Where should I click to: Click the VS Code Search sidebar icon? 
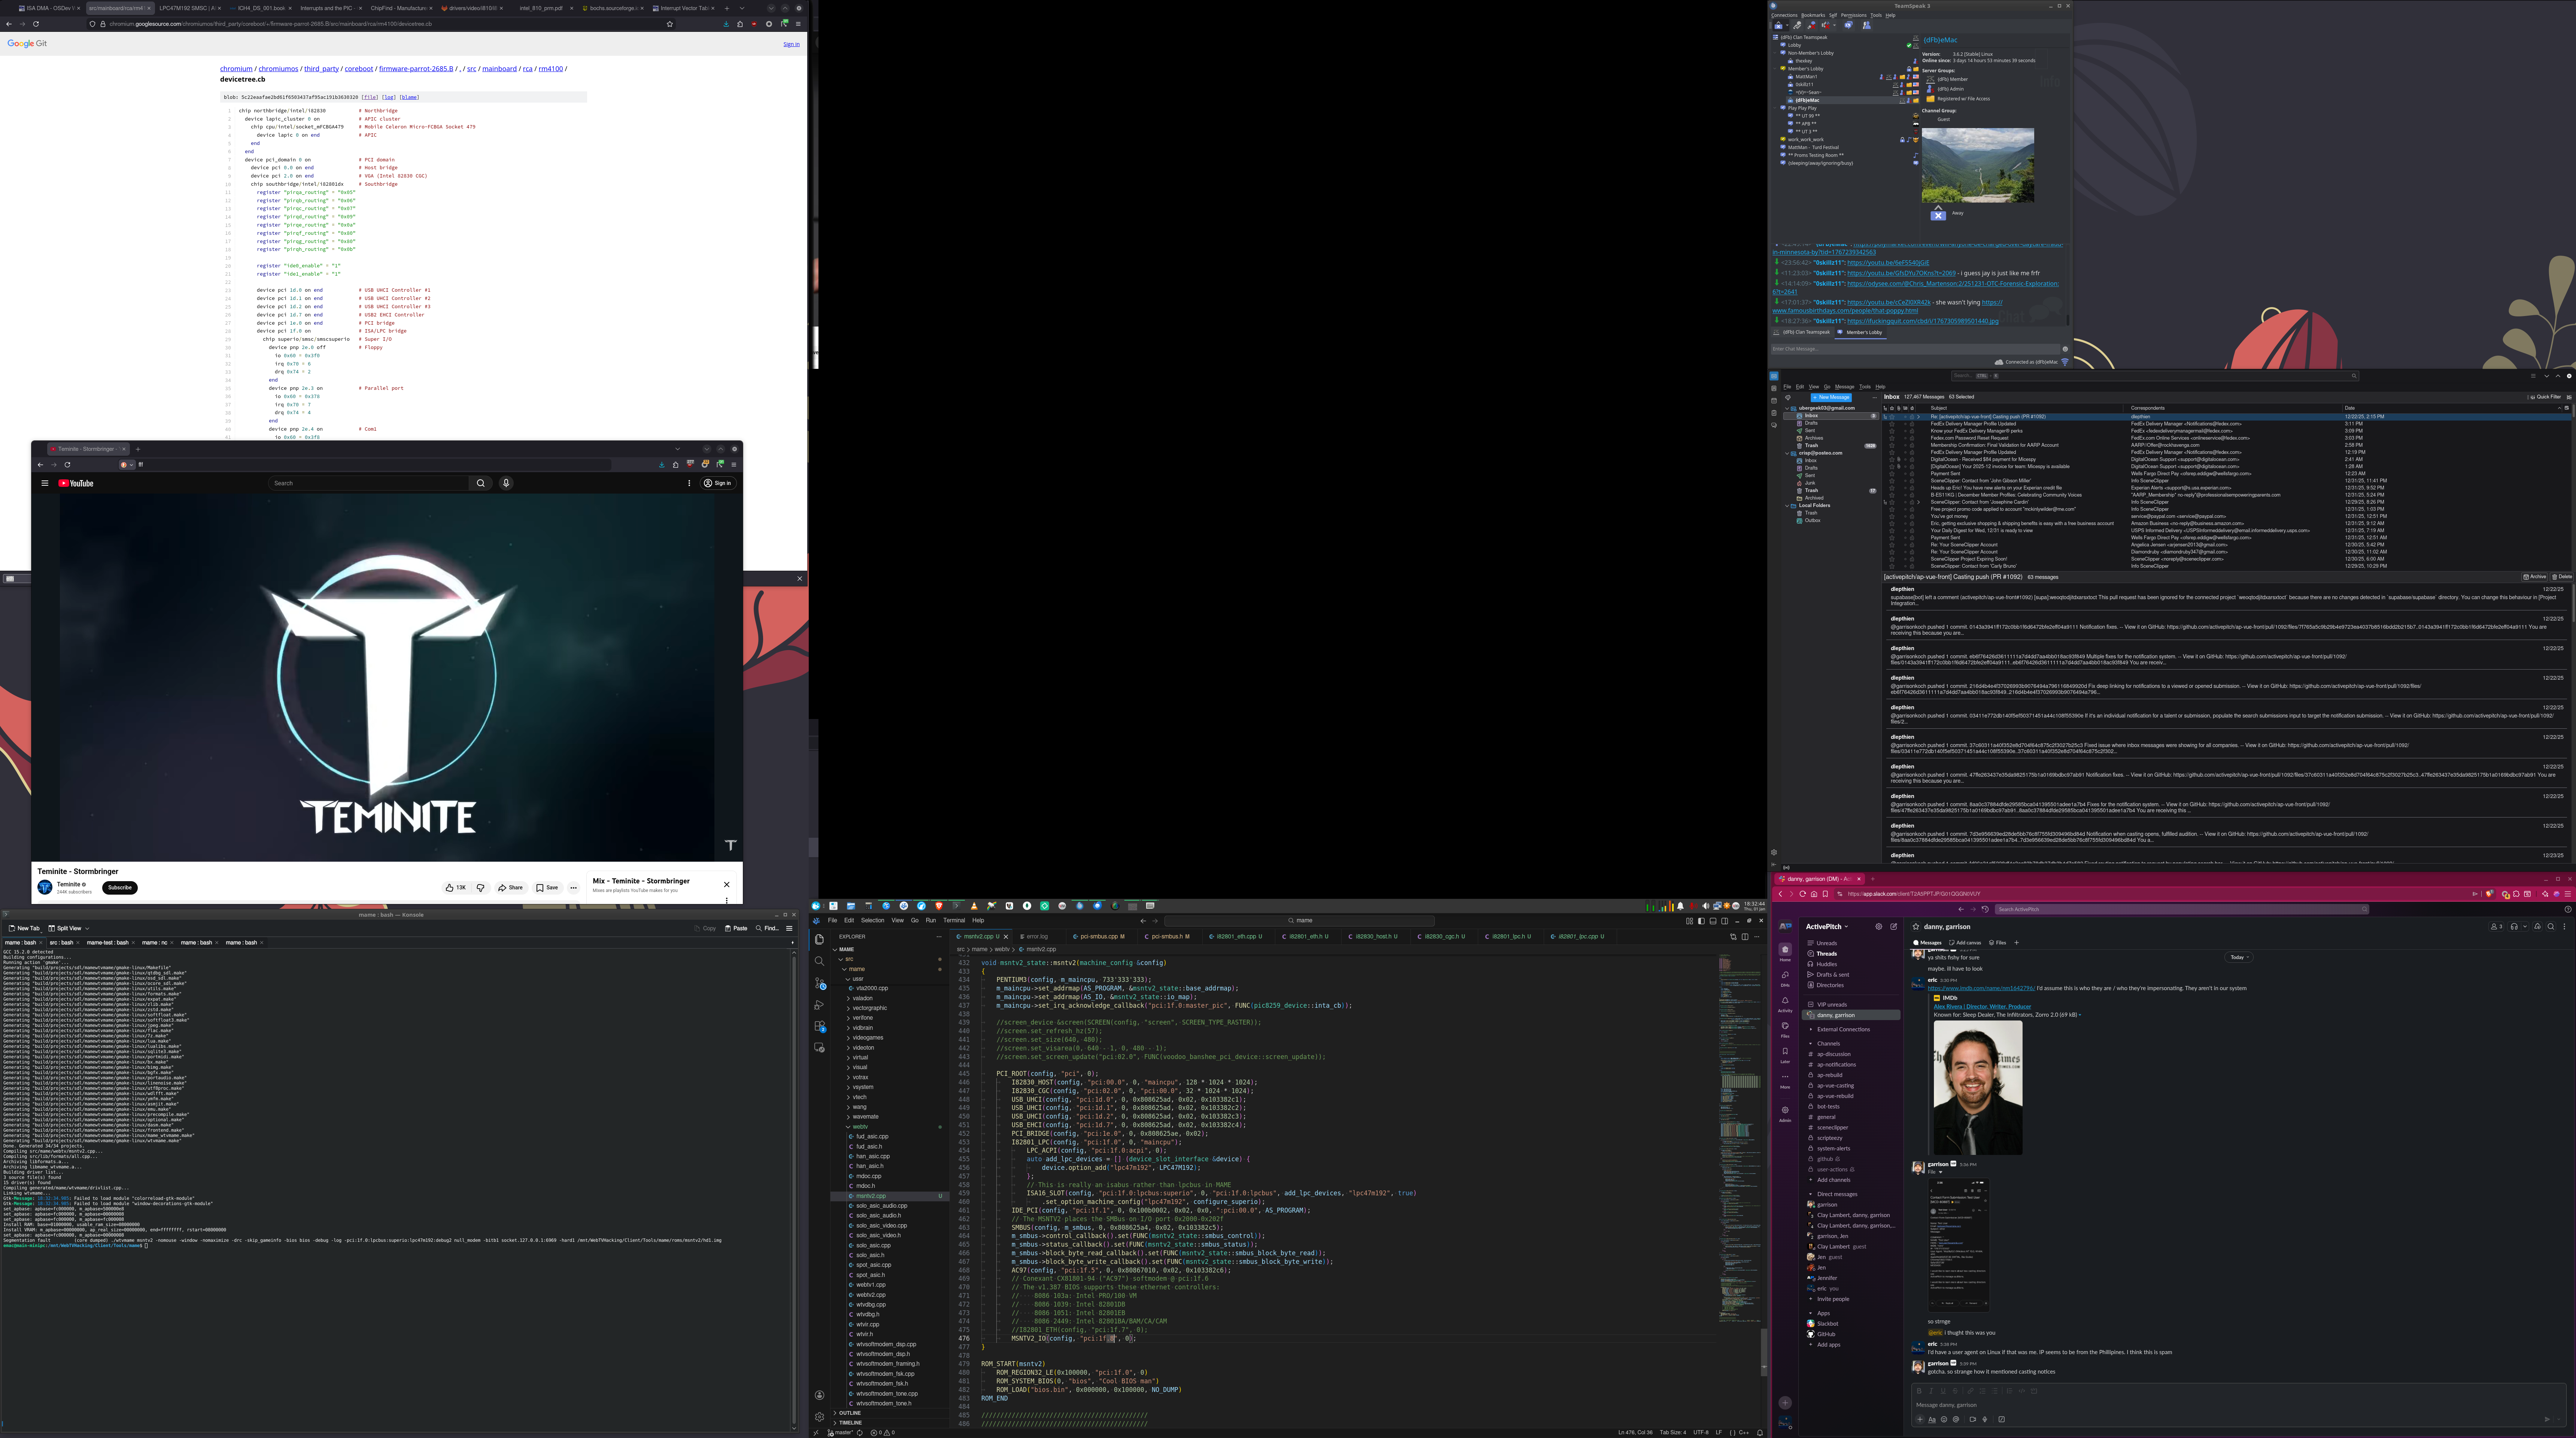pyautogui.click(x=819, y=961)
